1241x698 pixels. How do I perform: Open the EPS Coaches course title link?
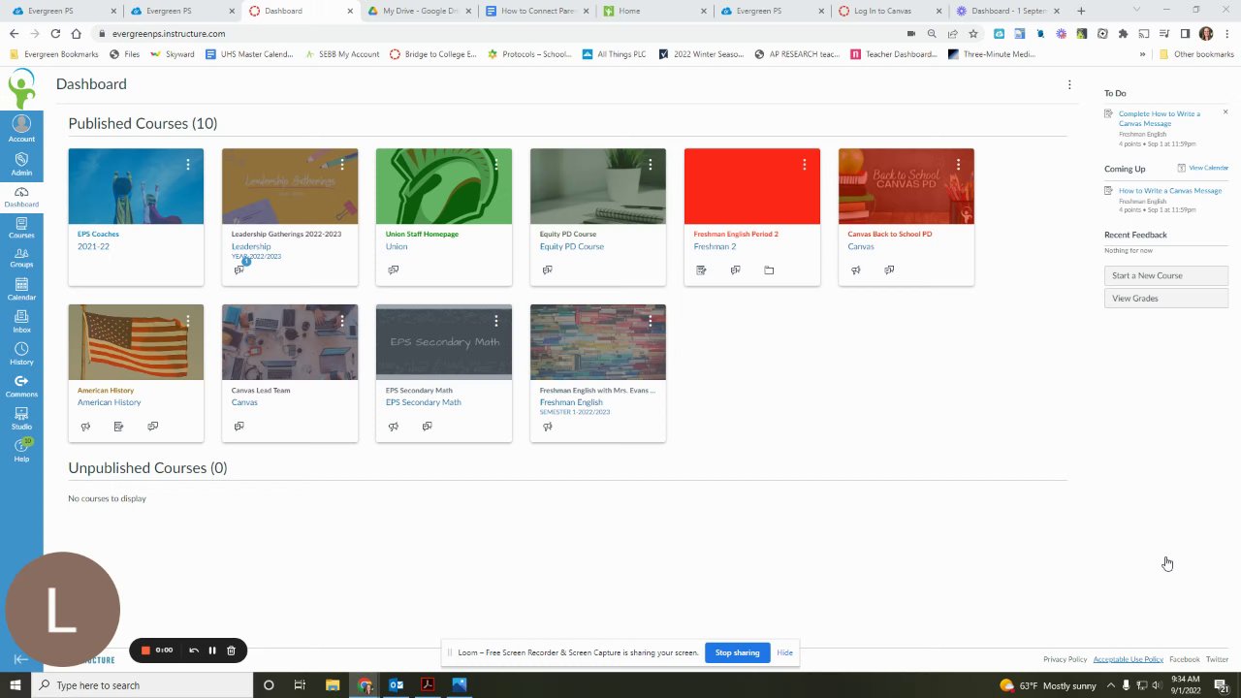coord(98,234)
